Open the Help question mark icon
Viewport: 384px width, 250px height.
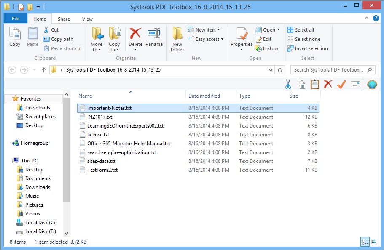point(376,18)
